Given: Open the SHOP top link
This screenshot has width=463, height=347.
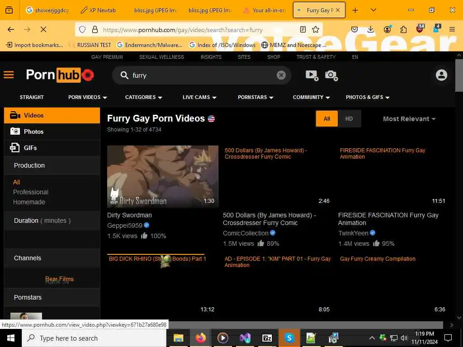Looking at the screenshot, I should tap(274, 57).
